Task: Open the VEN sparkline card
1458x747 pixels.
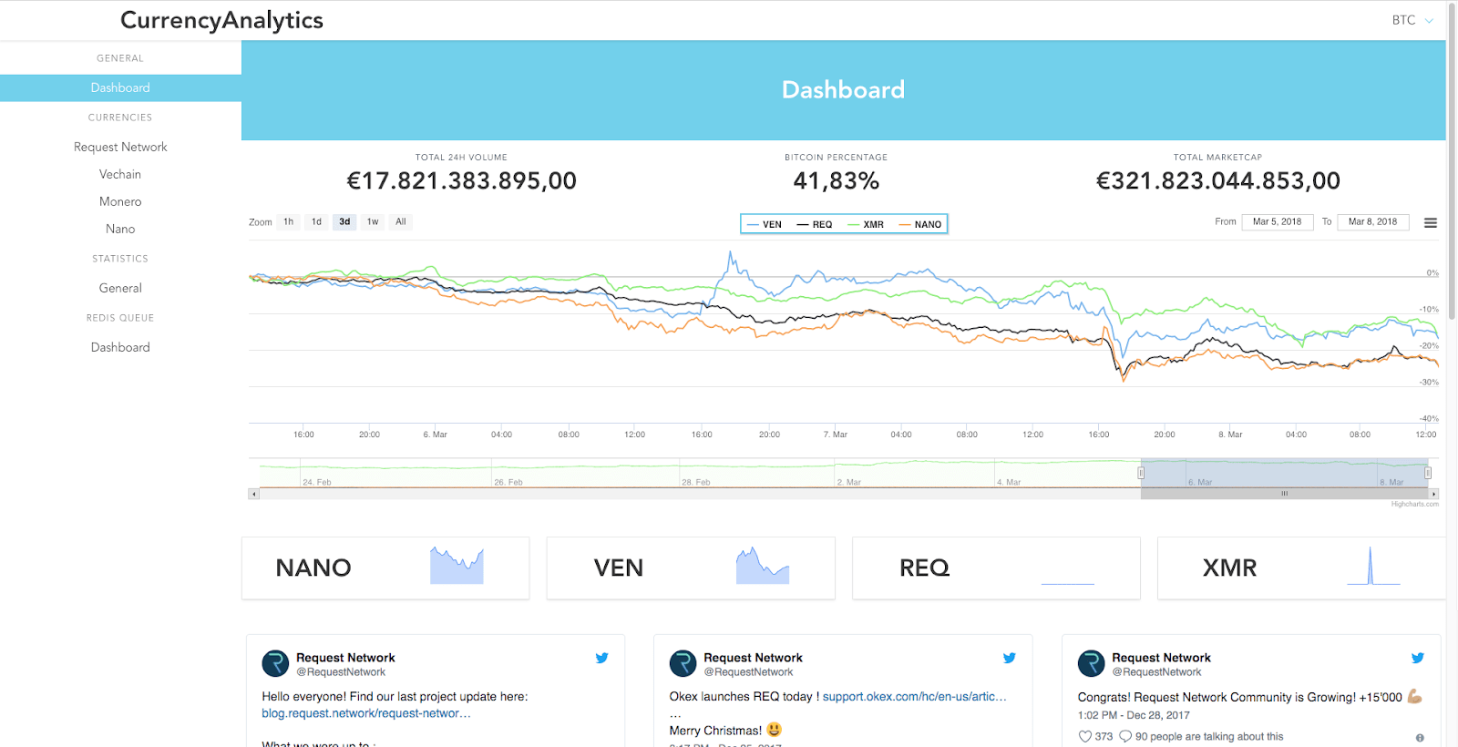Action: [x=691, y=568]
